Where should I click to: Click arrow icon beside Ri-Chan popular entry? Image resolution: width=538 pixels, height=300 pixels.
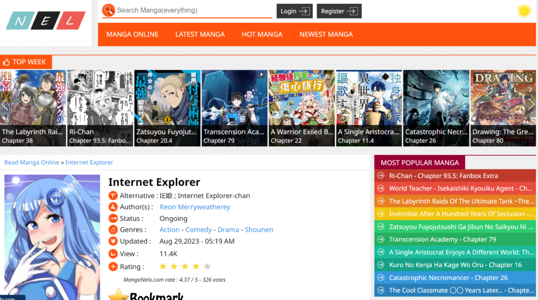380,176
